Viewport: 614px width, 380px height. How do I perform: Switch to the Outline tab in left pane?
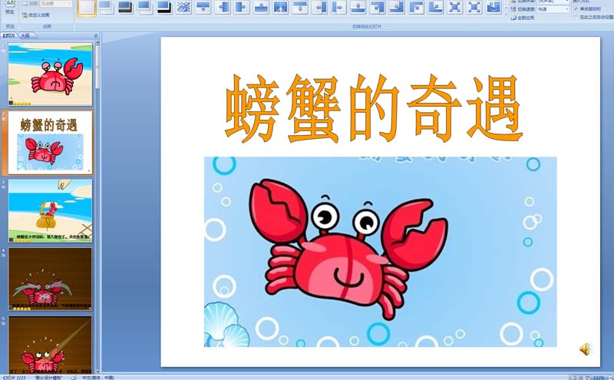coord(25,35)
